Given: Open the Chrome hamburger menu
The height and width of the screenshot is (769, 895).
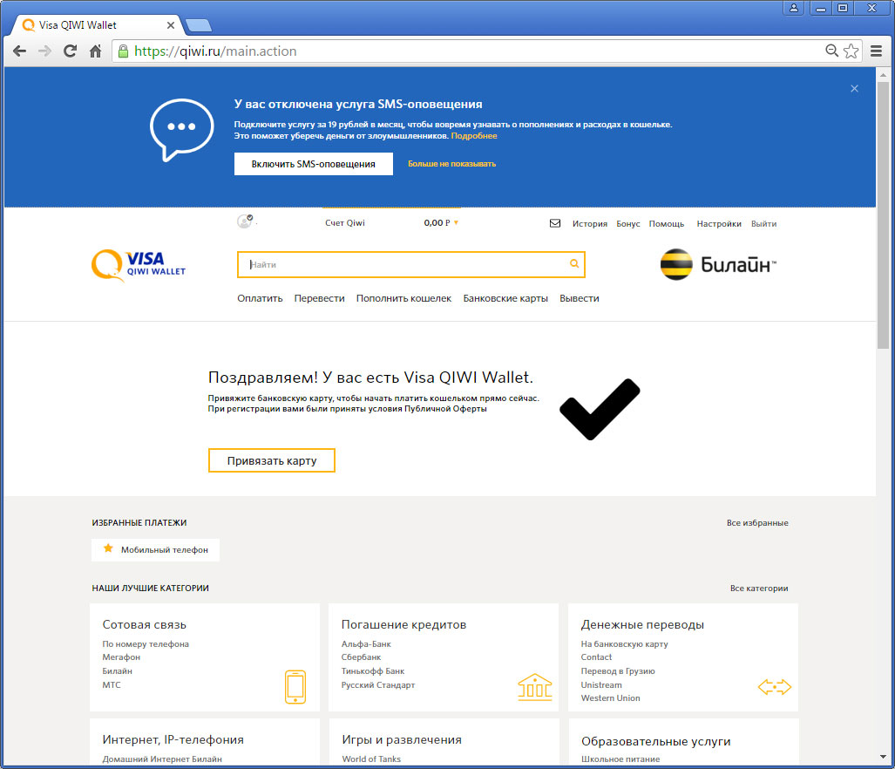Looking at the screenshot, I should coord(876,51).
